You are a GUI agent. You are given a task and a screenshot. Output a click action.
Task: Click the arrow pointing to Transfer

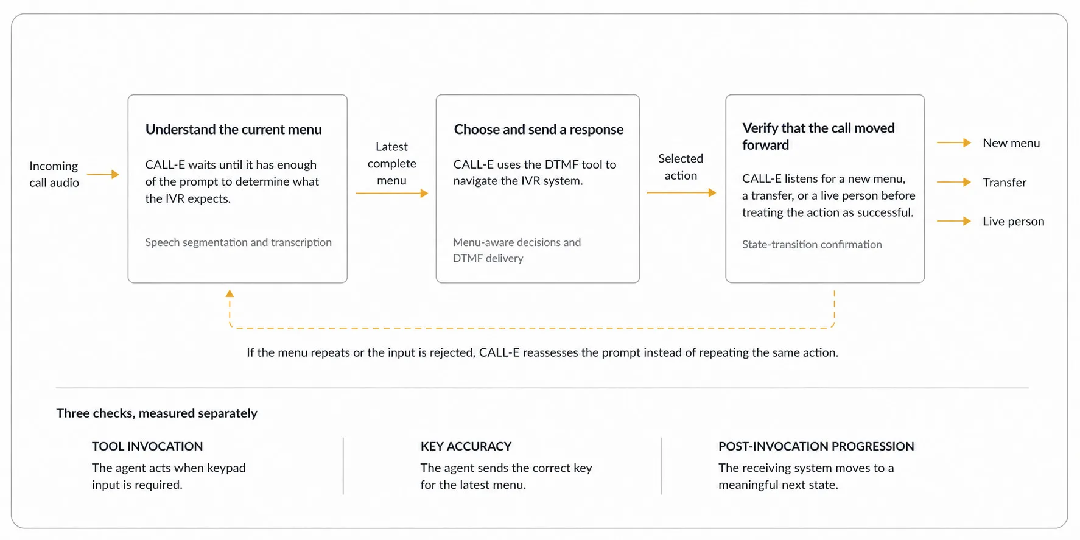tap(953, 182)
